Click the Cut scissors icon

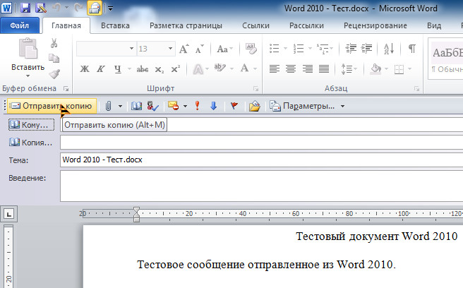(x=54, y=43)
